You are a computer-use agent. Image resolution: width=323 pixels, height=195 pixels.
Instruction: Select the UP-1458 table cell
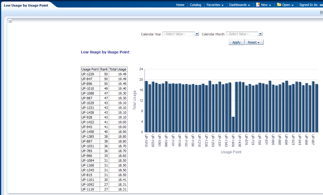[90, 132]
